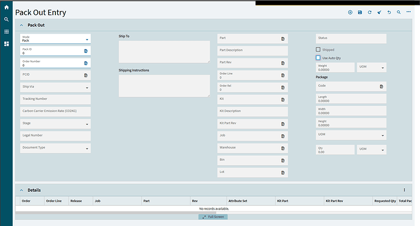Screen dimensions: 420x226
Task: Open the Weight UOM dropdown
Action: [371, 68]
